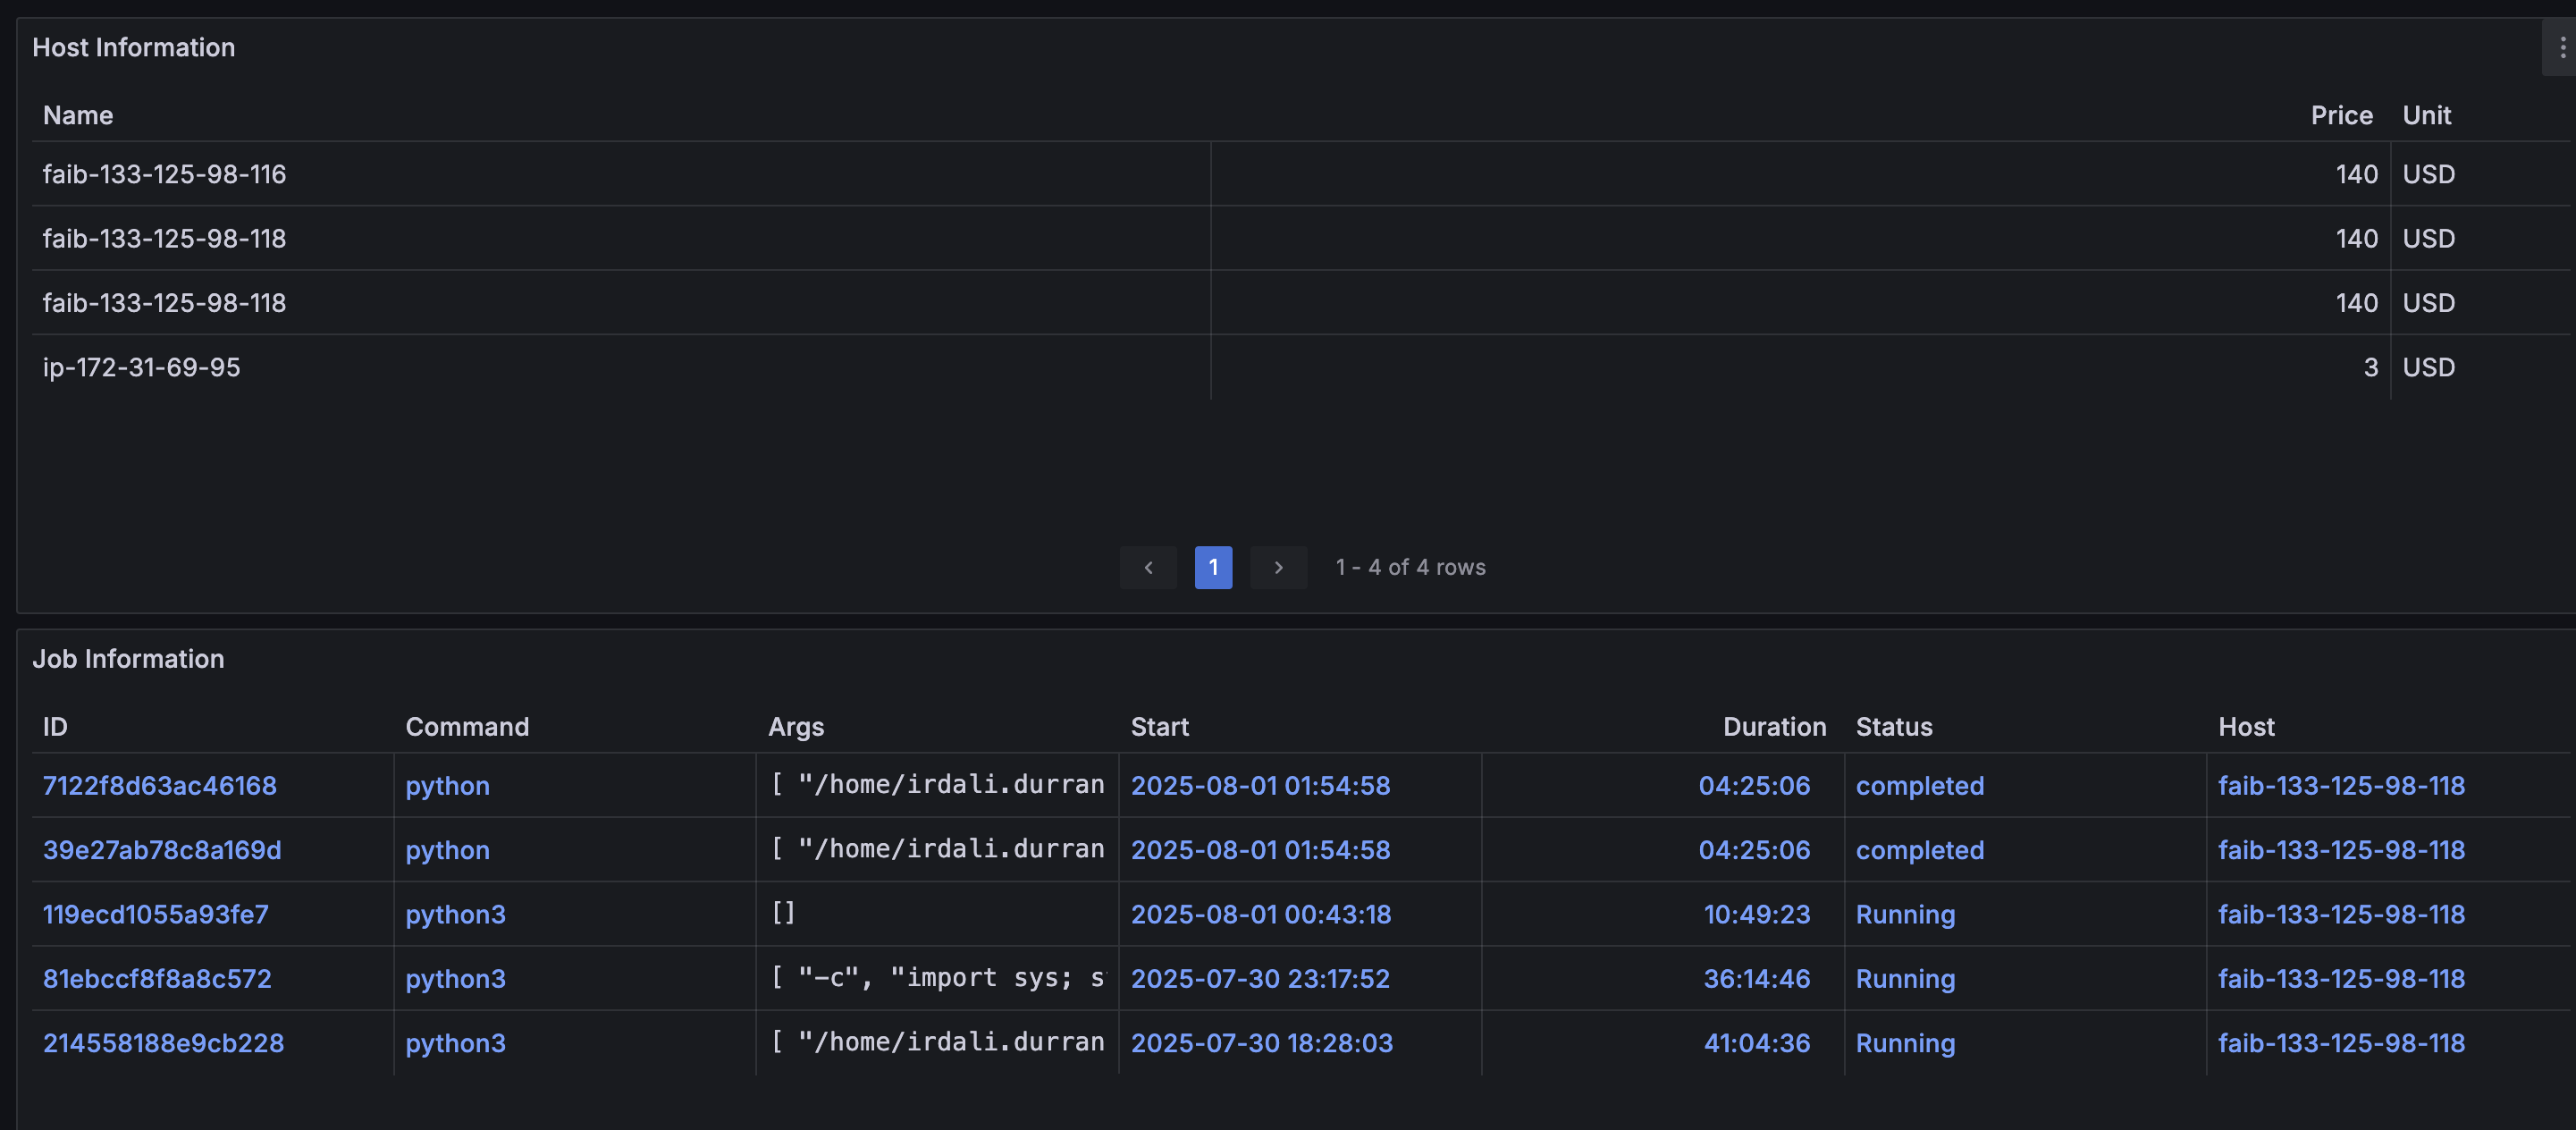Sort jobs by Command column header
The width and height of the screenshot is (2576, 1130).
click(467, 726)
